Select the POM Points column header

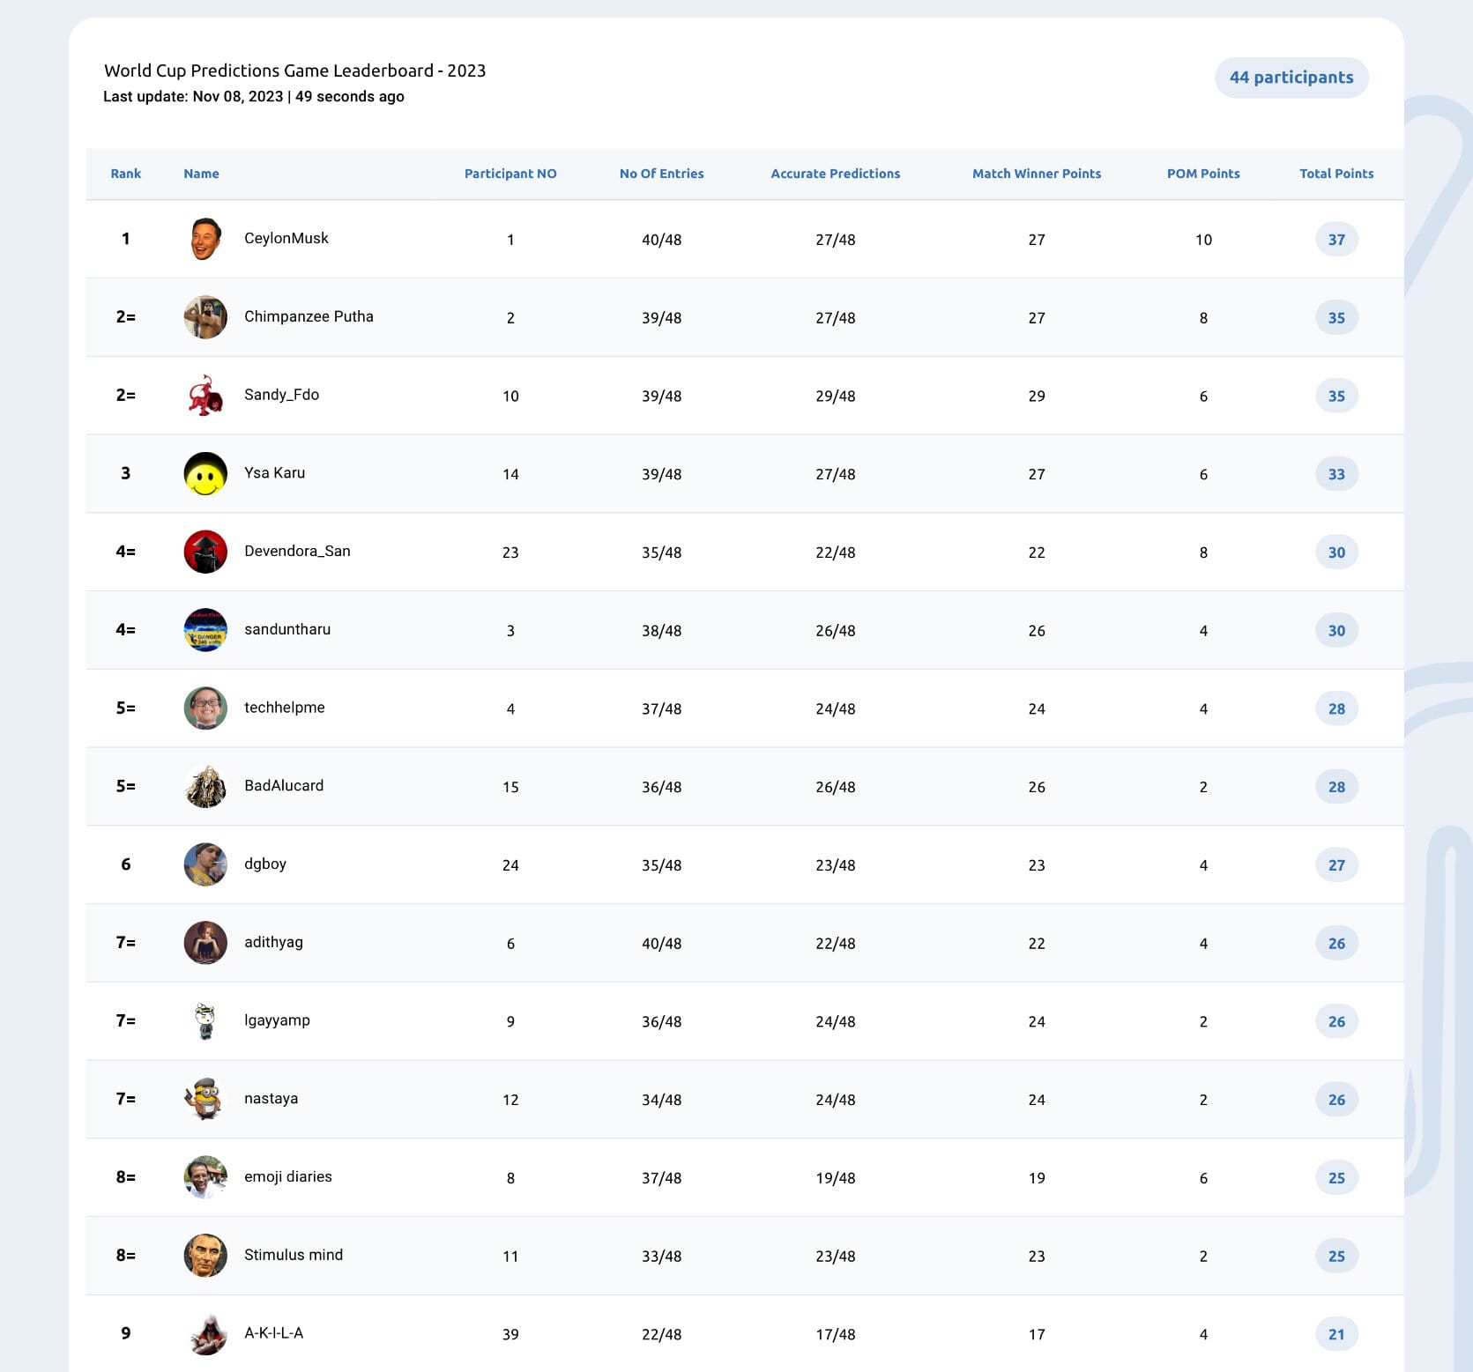point(1203,174)
